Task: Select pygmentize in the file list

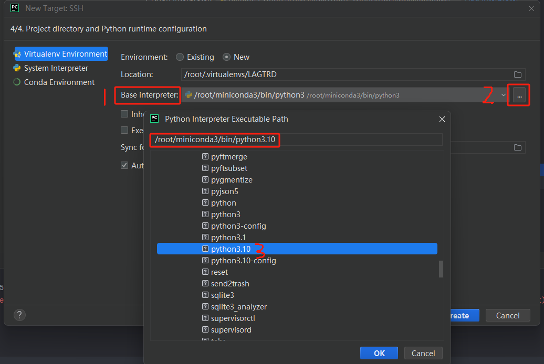Action: click(x=232, y=180)
